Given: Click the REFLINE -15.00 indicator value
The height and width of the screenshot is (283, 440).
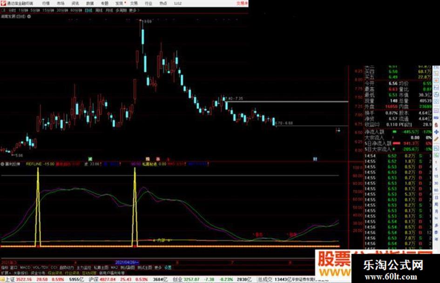Looking at the screenshot, I should pyautogui.click(x=40, y=164).
